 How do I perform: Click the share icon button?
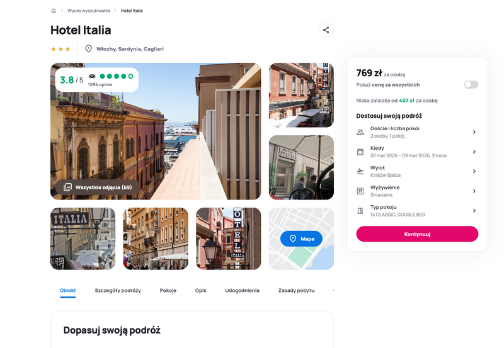(326, 30)
